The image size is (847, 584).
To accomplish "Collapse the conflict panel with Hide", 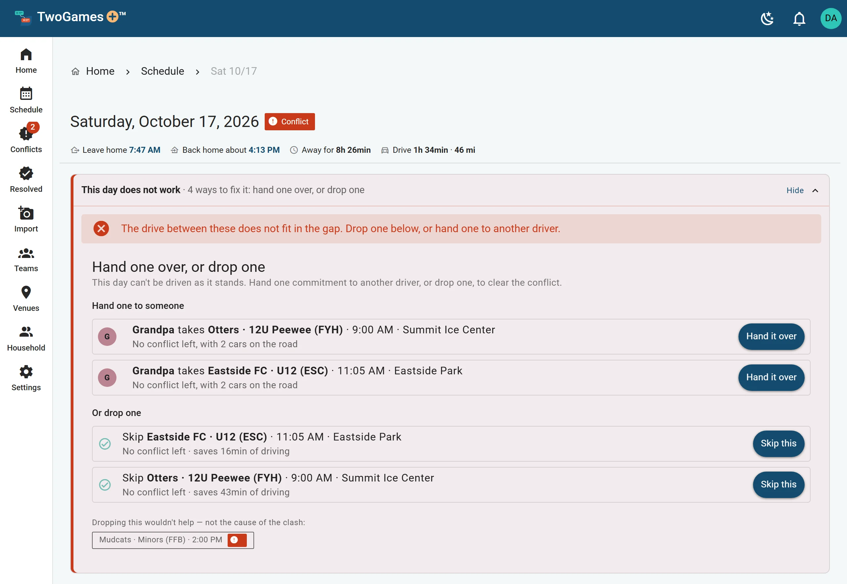I will pos(795,190).
